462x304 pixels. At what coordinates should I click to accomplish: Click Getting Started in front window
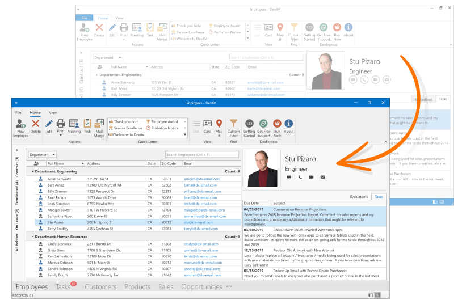(x=249, y=128)
